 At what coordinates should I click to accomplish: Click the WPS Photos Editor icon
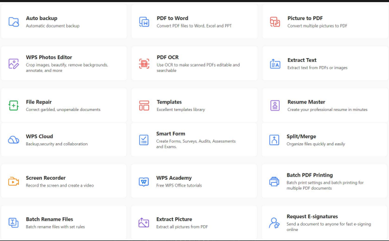pos(14,63)
